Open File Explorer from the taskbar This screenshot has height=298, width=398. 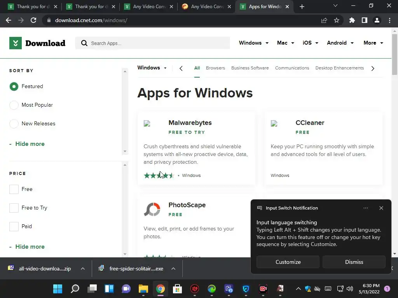point(143,289)
